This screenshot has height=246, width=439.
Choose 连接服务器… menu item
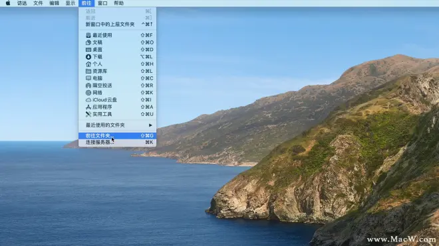pos(117,143)
